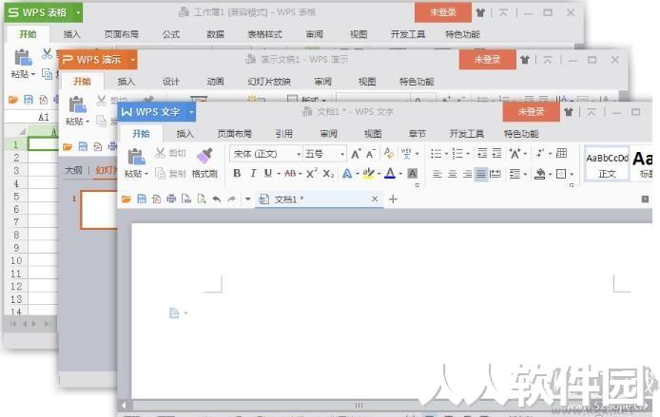660x417 pixels.
Task: Expand the 粘贴 paste options arrow in WPS 文字
Action: point(146,174)
